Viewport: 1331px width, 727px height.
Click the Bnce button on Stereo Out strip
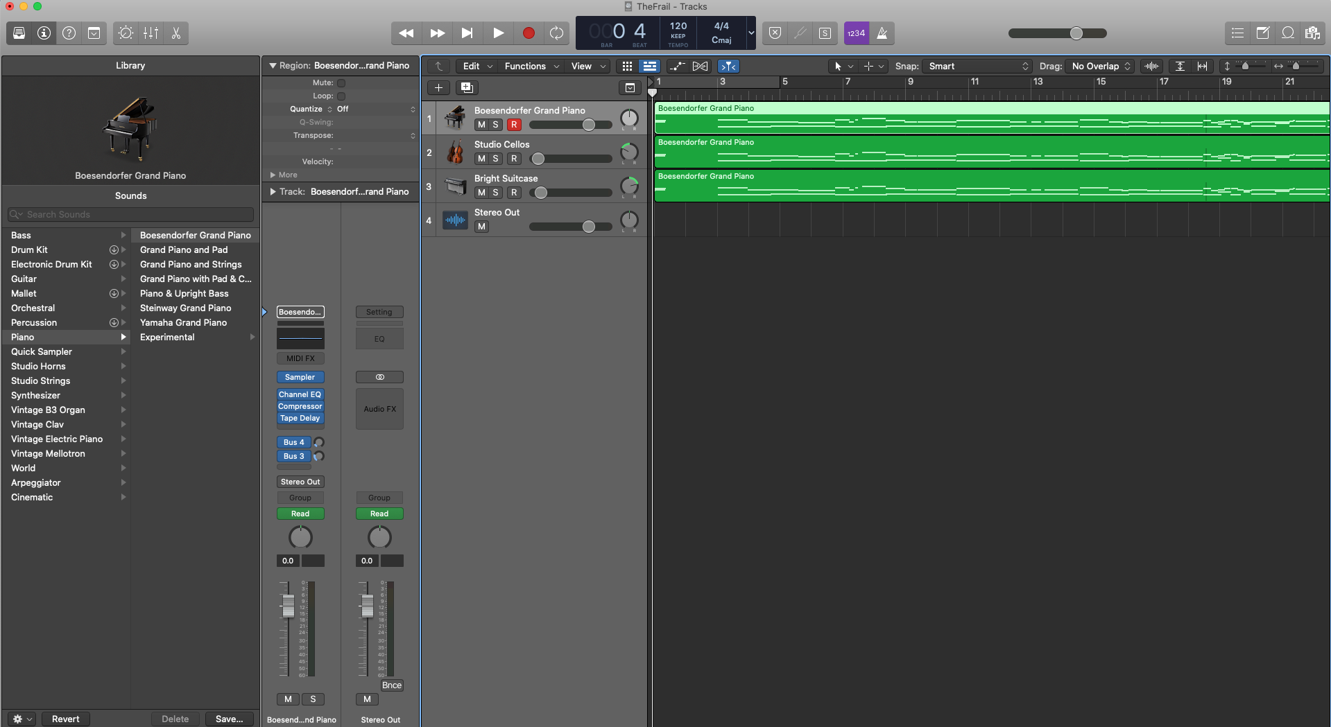(x=392, y=685)
